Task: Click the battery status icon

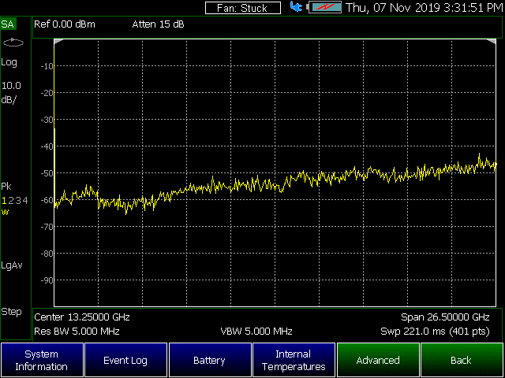Action: click(x=324, y=7)
